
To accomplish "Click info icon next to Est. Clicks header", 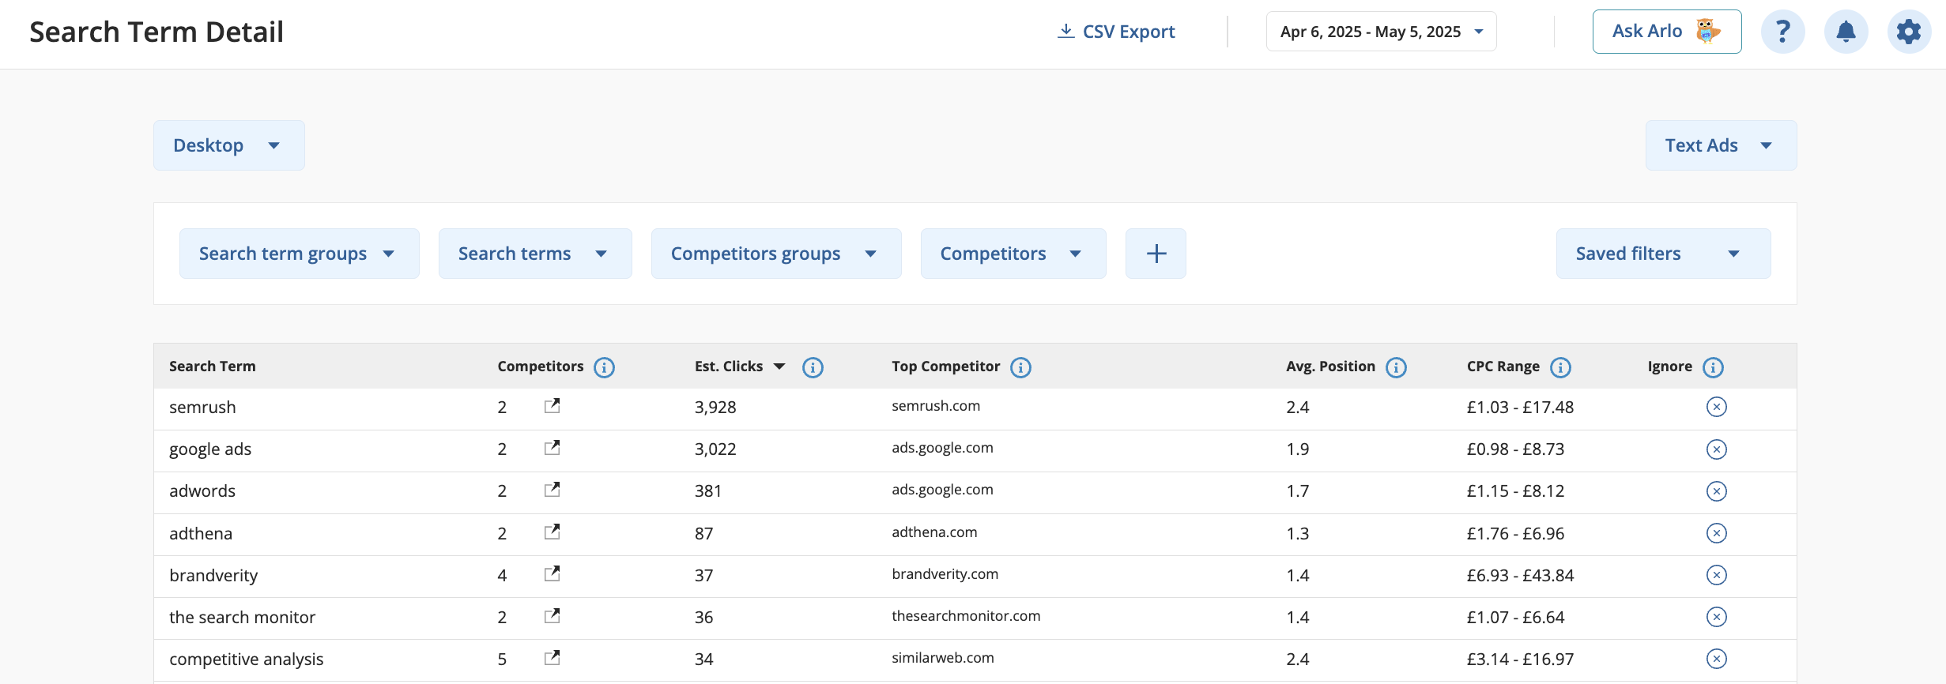I will point(813,367).
